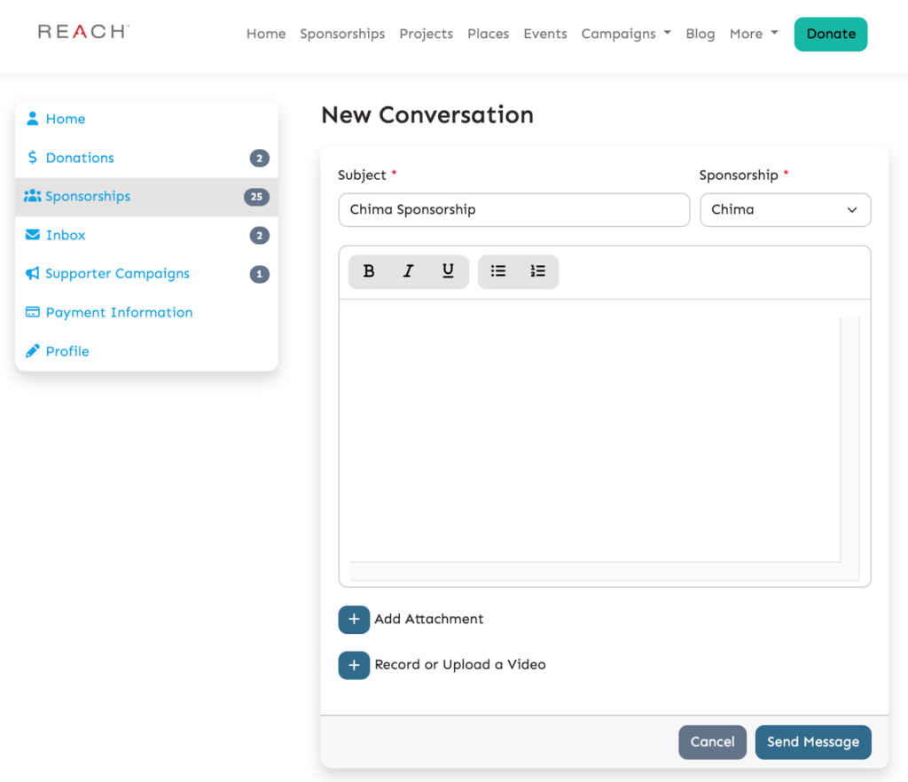Open the Inbox from the sidebar envelope icon
The height and width of the screenshot is (782, 908).
[32, 235]
